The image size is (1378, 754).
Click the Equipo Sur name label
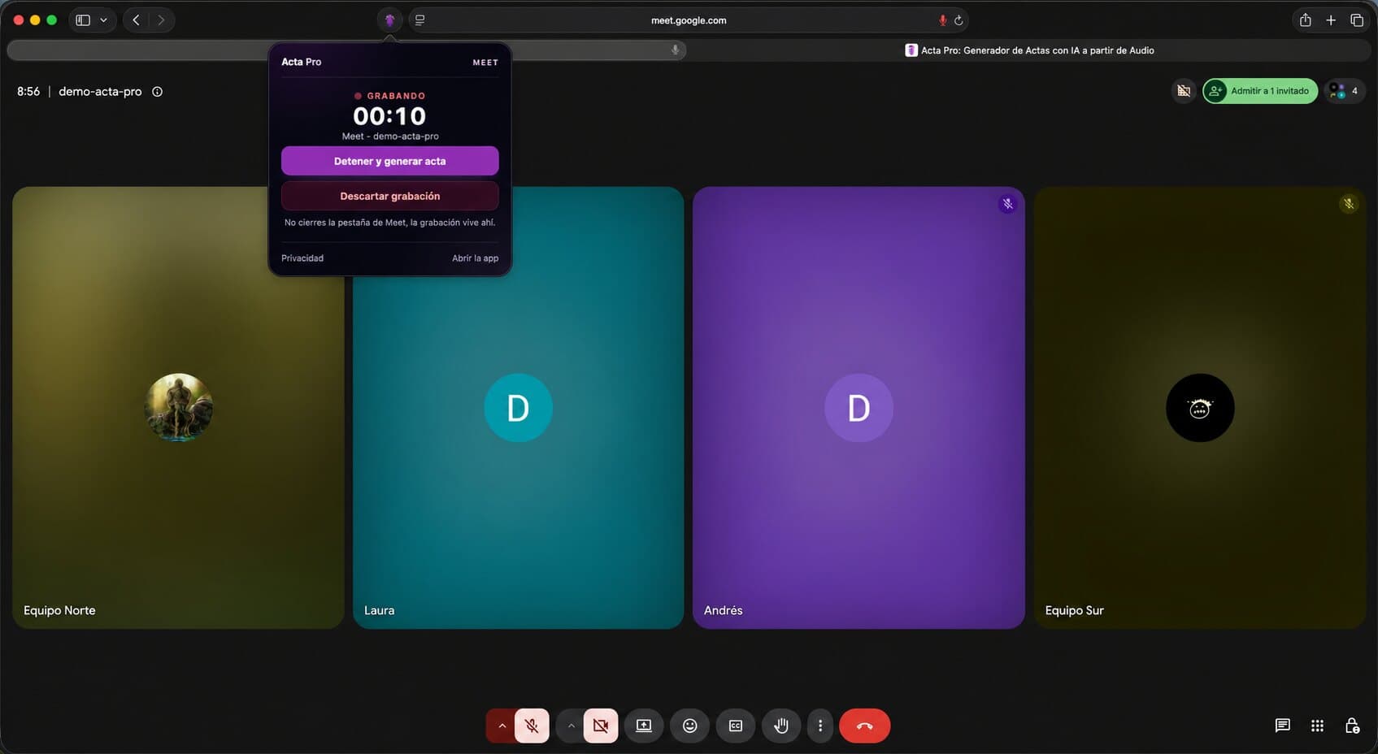[1074, 610]
